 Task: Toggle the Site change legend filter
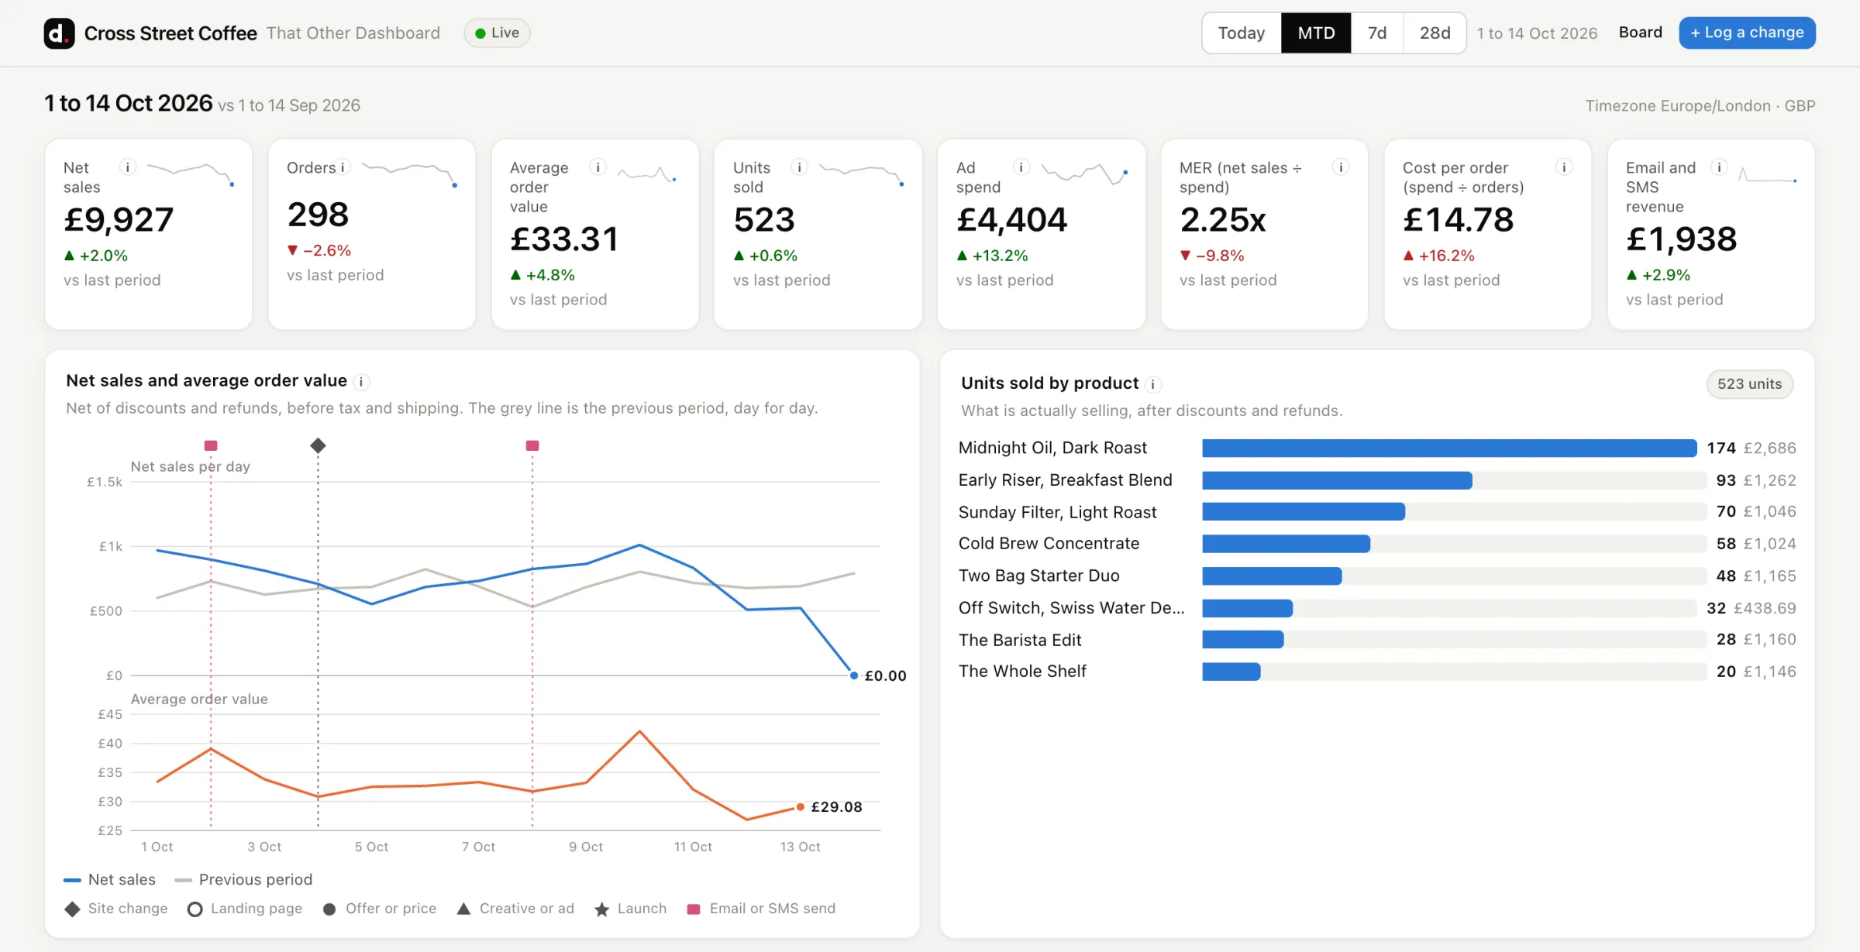coord(116,909)
